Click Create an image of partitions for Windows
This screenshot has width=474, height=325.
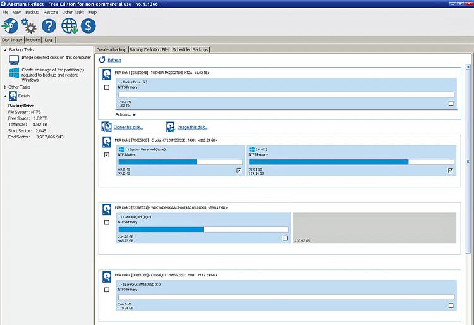(52, 75)
